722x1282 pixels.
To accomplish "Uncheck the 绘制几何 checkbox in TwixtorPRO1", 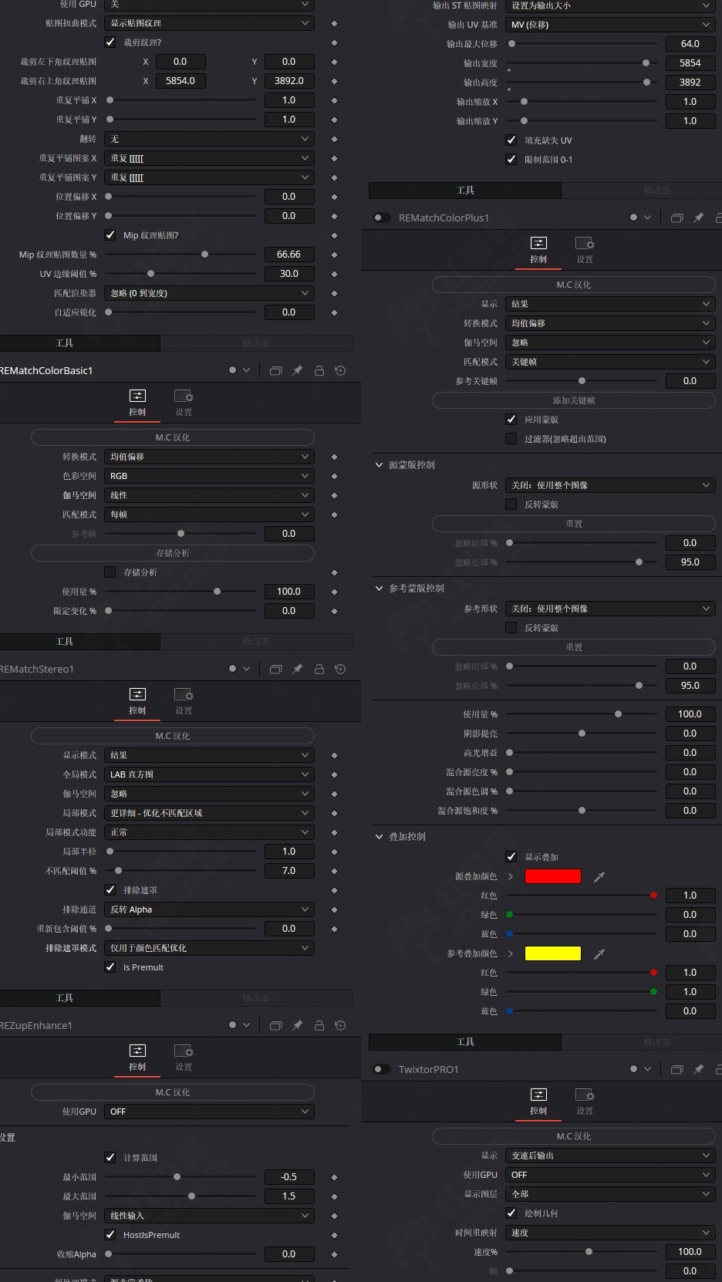I will pyautogui.click(x=511, y=1213).
